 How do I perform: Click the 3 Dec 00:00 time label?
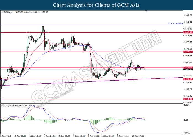click(21, 136)
